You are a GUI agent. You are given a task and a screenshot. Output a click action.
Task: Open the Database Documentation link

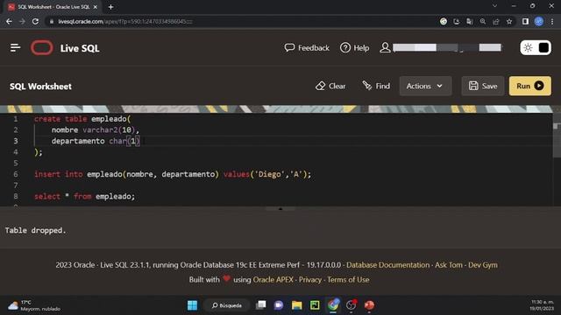click(x=387, y=265)
